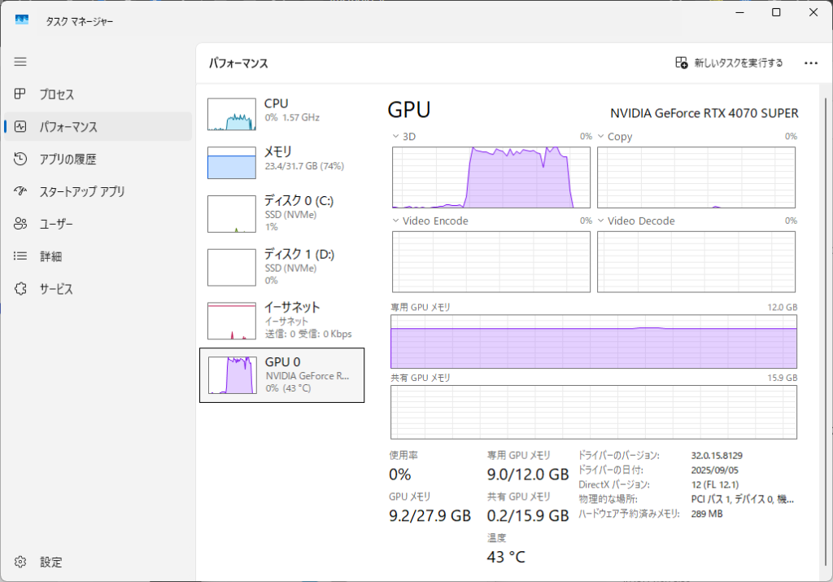Click the 専用 GPU メモリ usage graph

click(594, 342)
